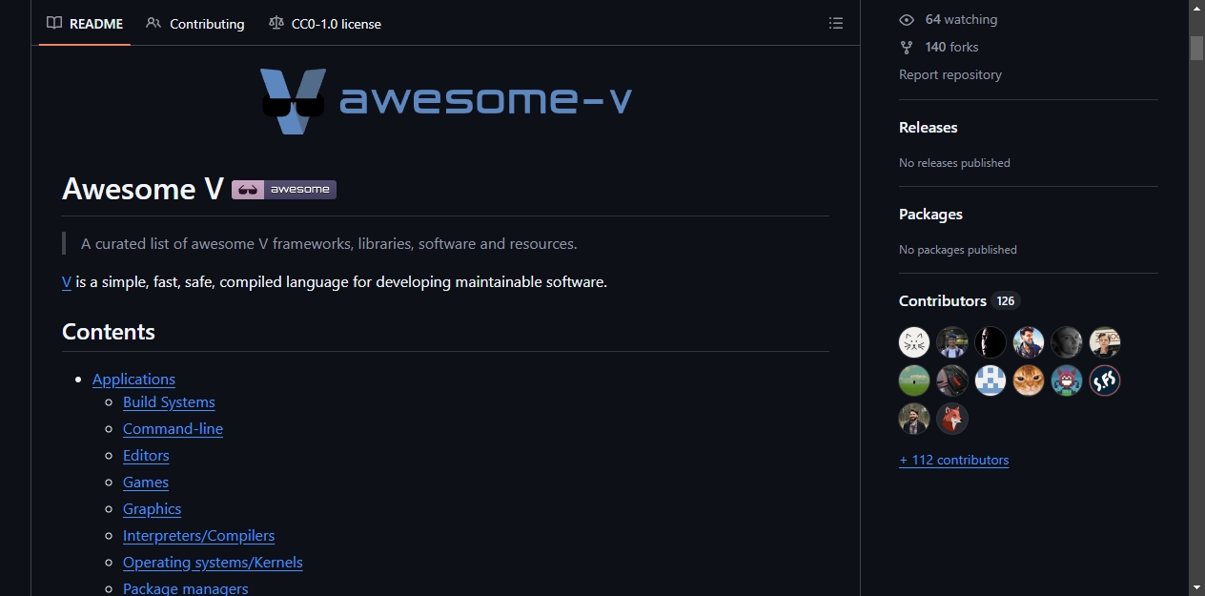Click Report repository link
Viewport: 1205px width, 596px height.
pyautogui.click(x=950, y=75)
